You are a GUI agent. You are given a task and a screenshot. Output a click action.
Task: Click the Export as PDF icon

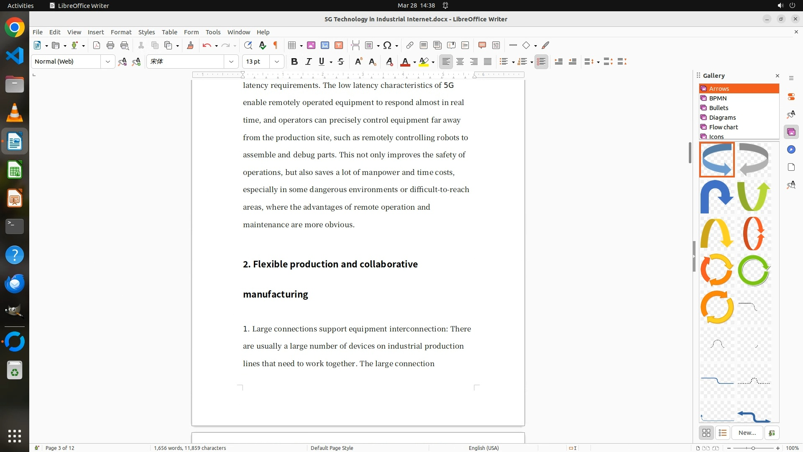[97, 45]
